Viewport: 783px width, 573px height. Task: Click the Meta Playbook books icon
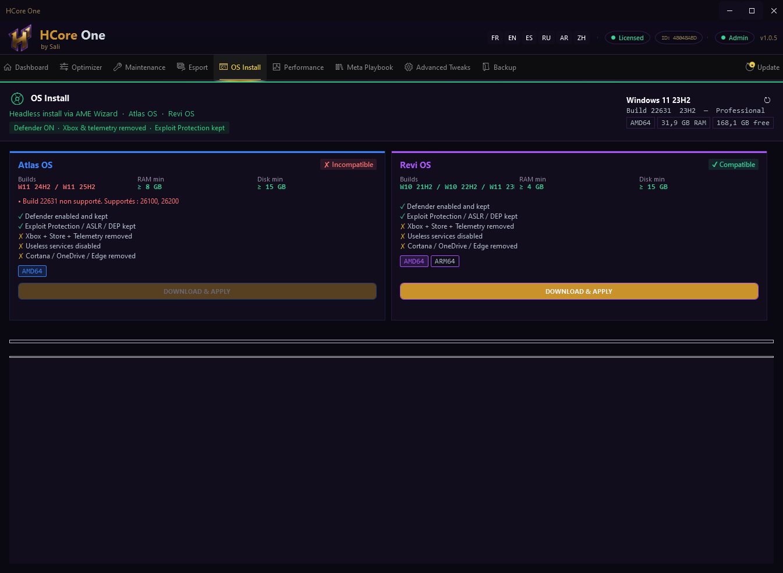point(339,67)
